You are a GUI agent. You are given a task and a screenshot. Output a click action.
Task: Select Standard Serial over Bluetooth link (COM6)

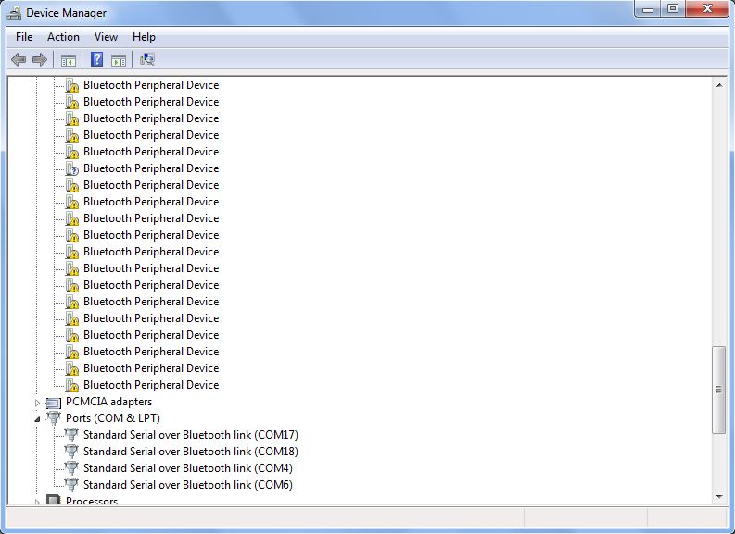(x=188, y=484)
